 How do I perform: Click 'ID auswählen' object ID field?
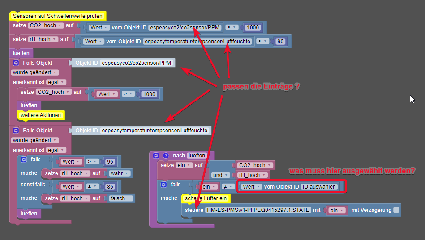(319, 187)
